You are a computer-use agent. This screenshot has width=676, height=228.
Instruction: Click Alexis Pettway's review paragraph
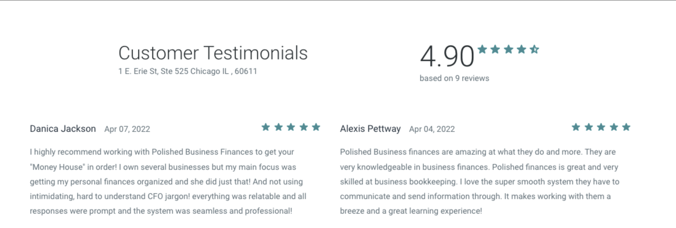(x=480, y=182)
